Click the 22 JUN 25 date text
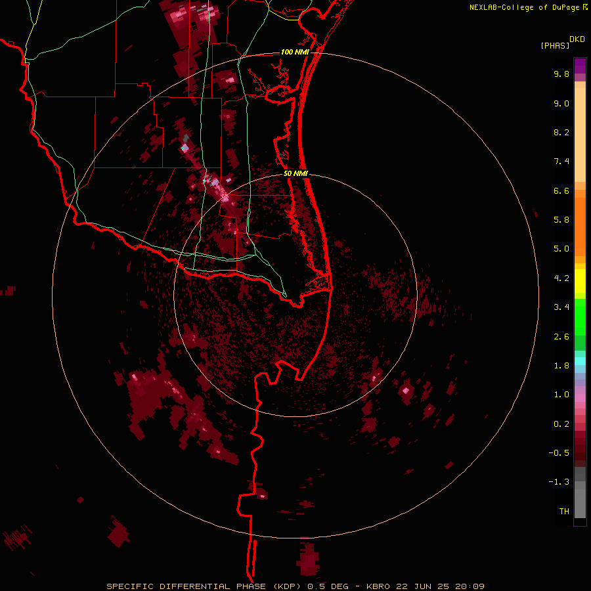591x591 pixels. tap(424, 586)
